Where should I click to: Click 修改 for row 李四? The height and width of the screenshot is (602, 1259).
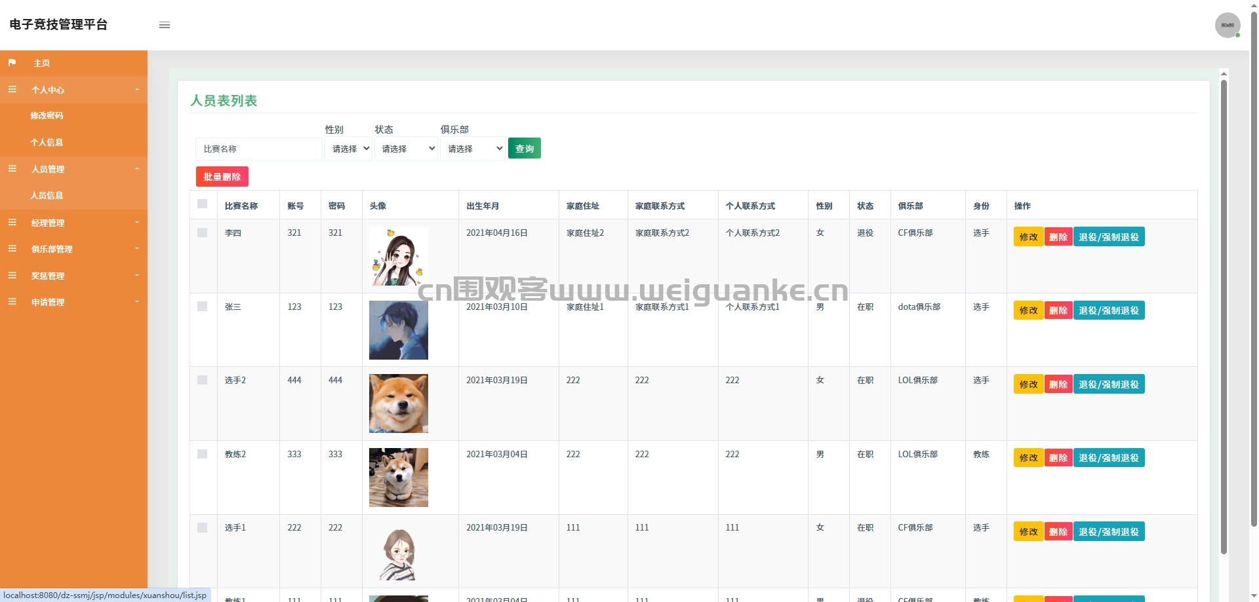[x=1029, y=237]
